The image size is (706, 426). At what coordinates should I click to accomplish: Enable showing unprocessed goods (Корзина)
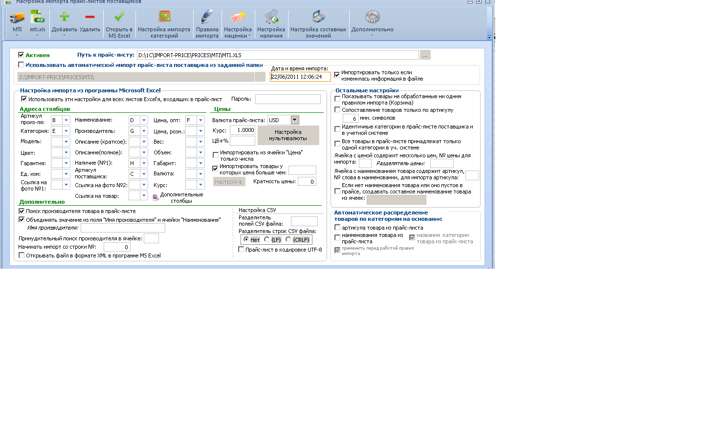(x=337, y=99)
